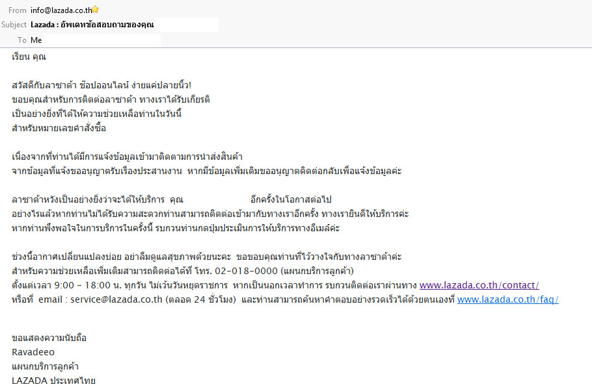Click the signature name Ravadeeo

click(x=33, y=352)
